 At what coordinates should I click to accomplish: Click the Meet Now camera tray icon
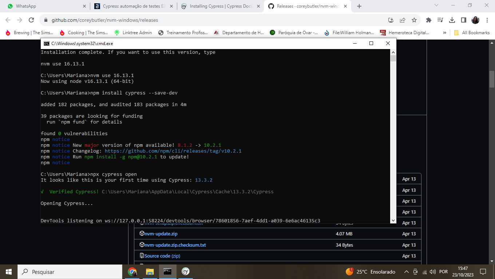(x=416, y=272)
